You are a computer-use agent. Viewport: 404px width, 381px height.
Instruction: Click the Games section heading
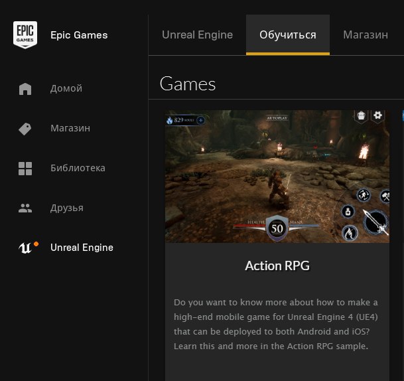point(188,84)
